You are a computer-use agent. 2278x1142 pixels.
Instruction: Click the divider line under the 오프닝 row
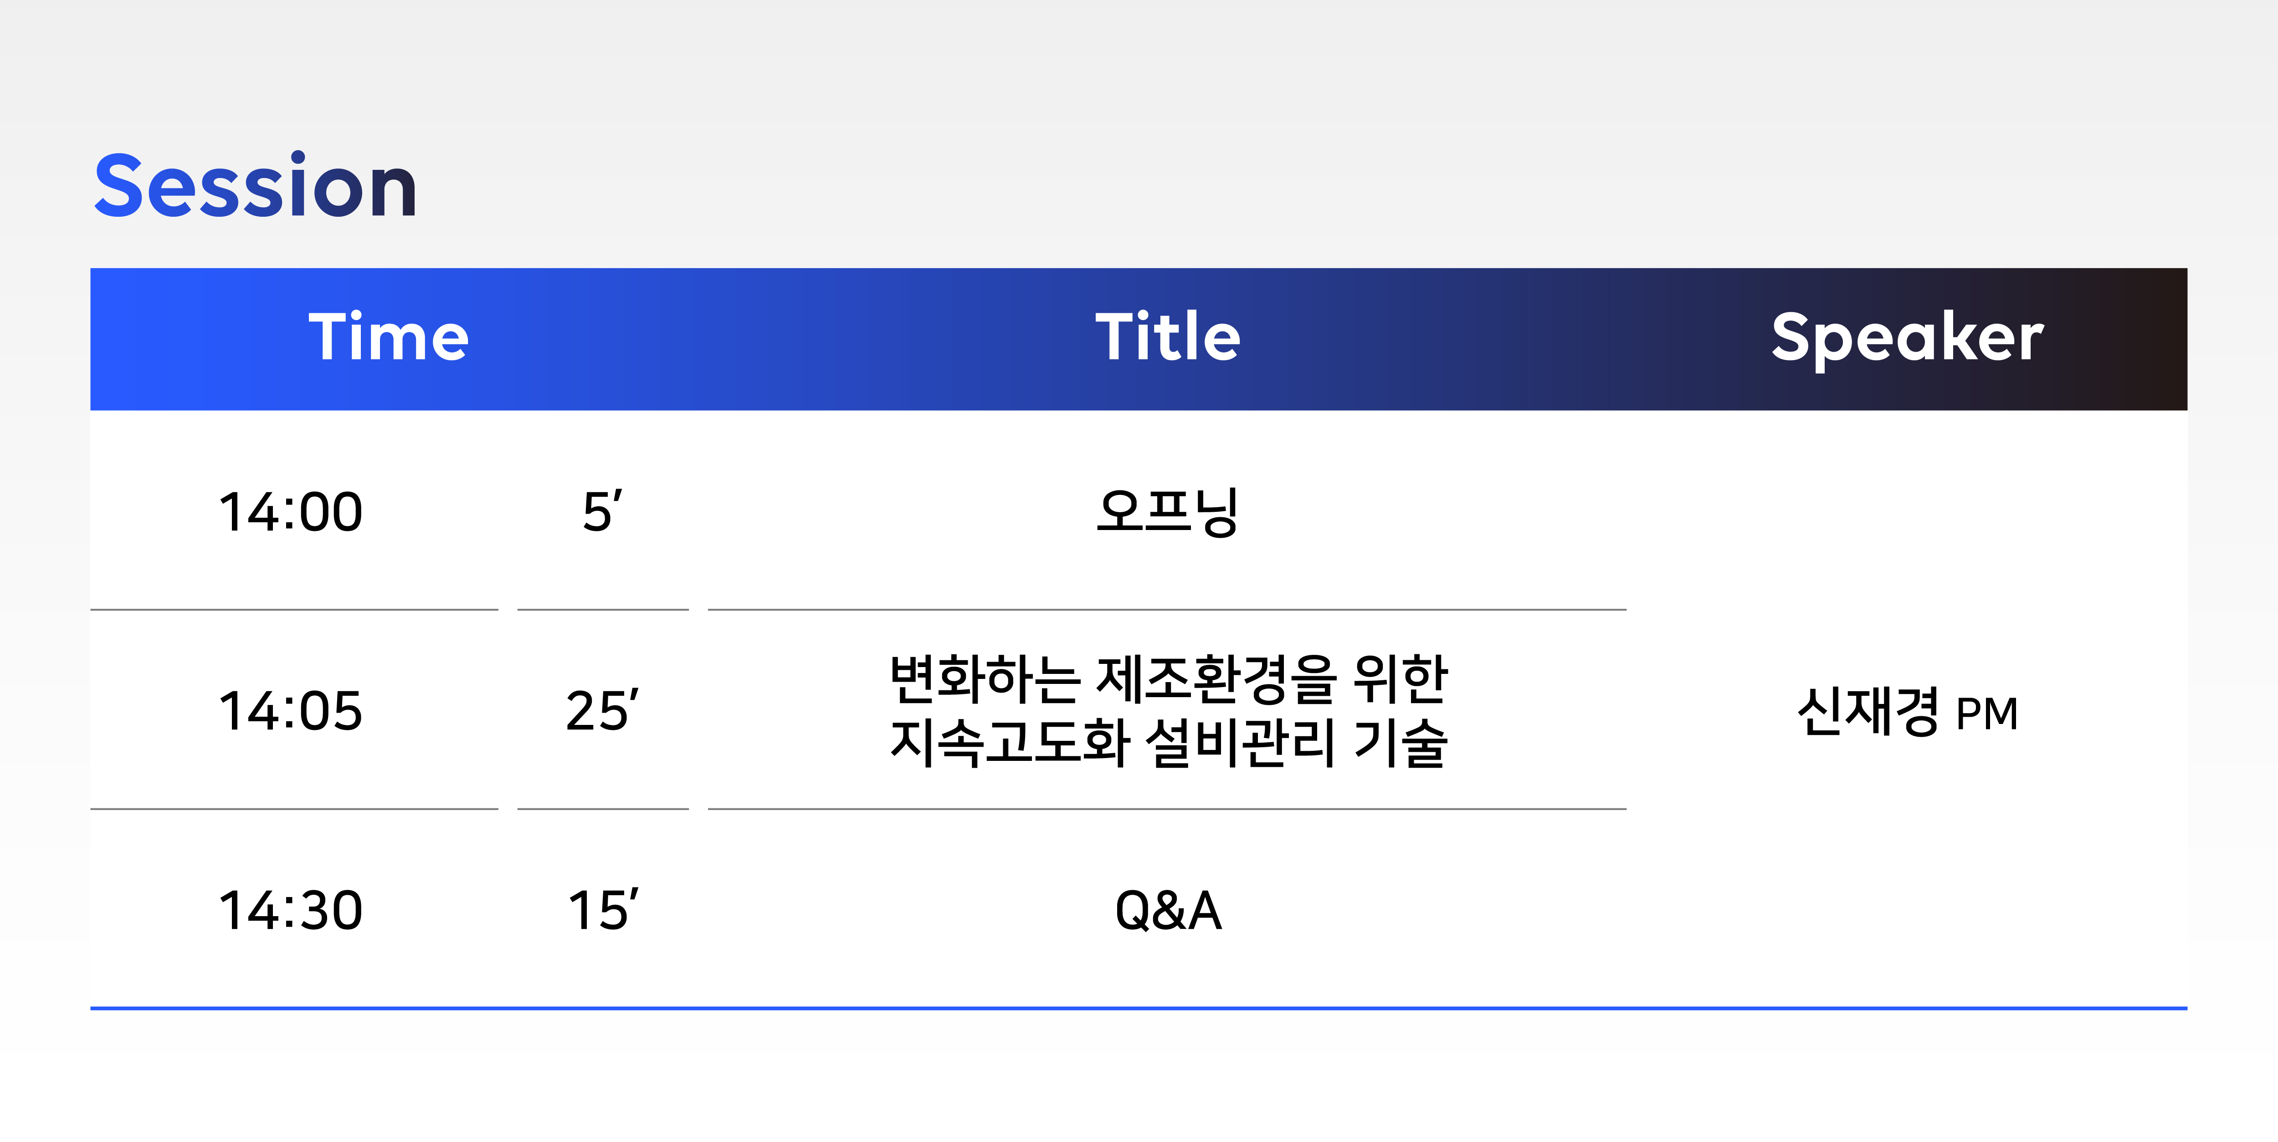tap(1167, 609)
